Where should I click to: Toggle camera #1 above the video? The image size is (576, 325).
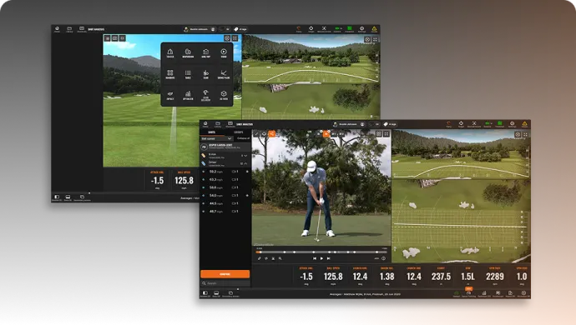coord(334,134)
